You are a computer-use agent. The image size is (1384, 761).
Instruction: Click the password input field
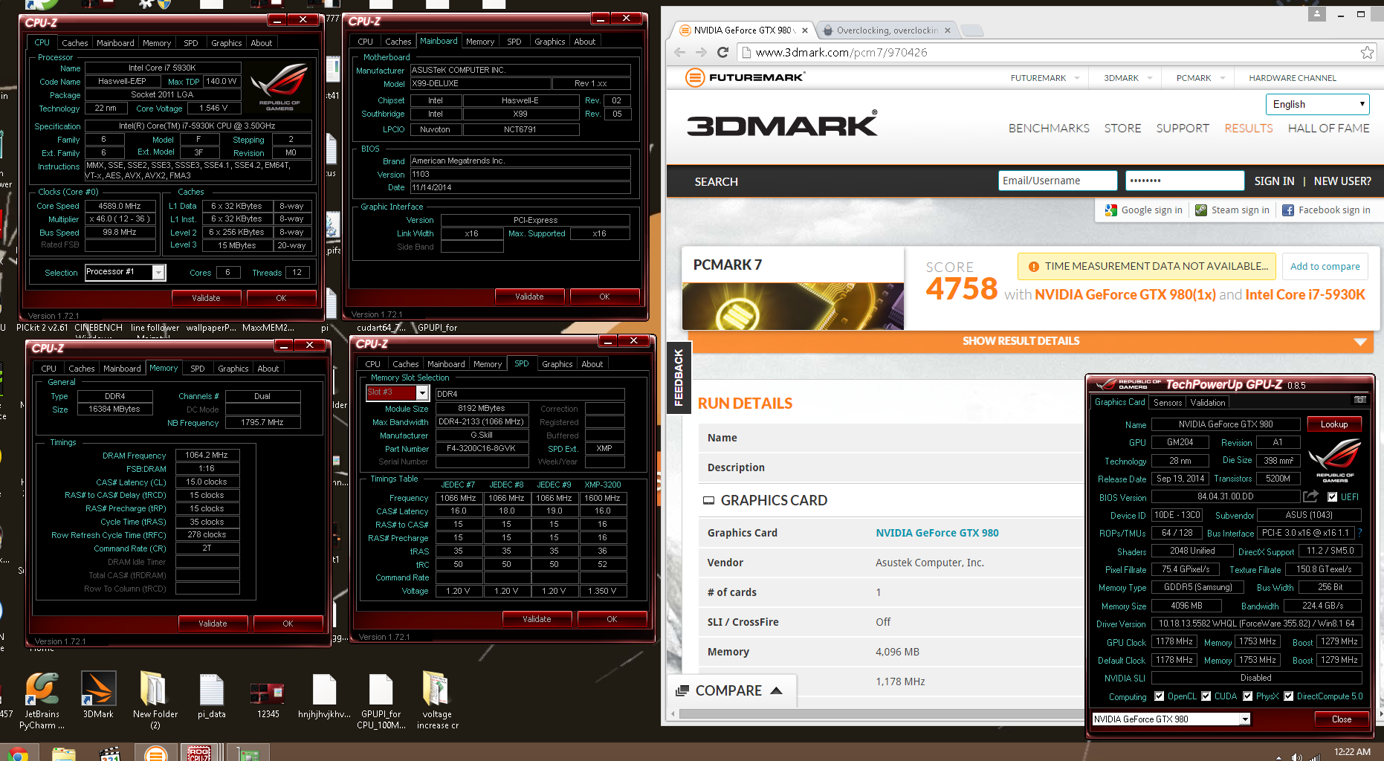pos(1185,181)
